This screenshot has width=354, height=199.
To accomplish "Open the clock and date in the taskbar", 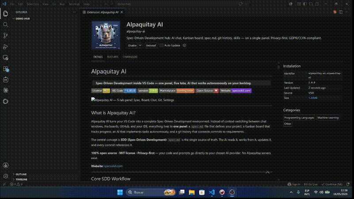I will tap(340, 192).
